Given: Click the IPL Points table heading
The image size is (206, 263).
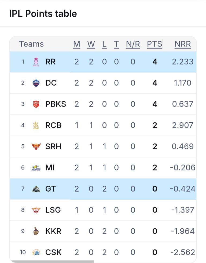Looking at the screenshot, I should (x=43, y=14).
